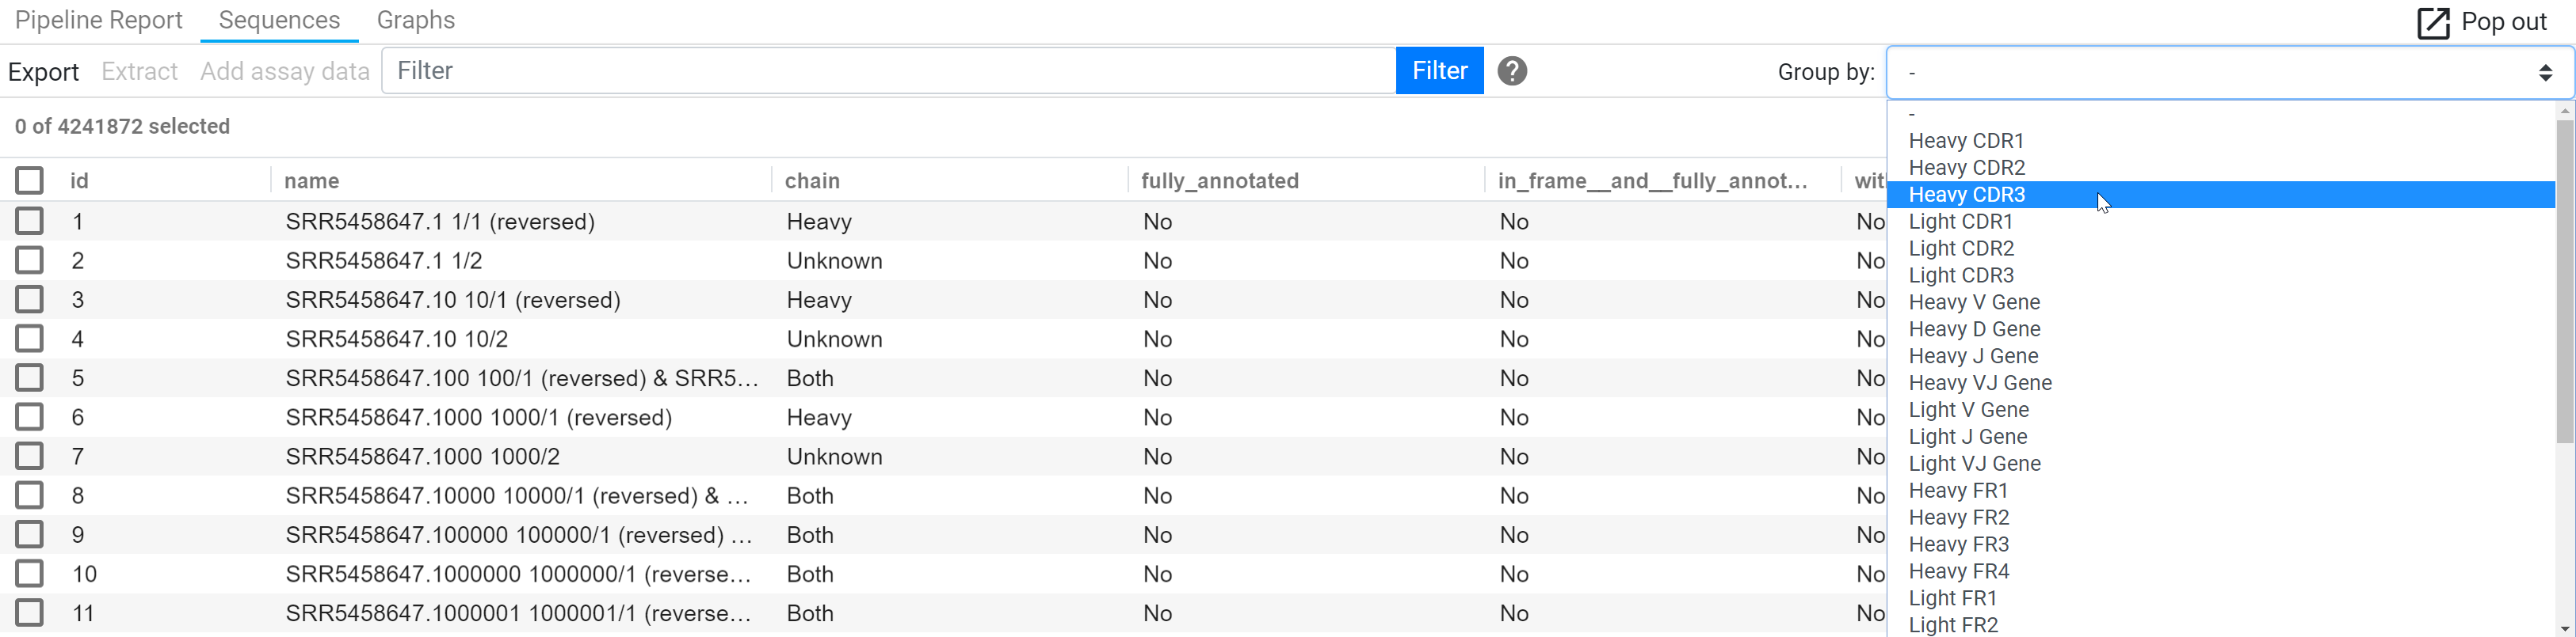Image resolution: width=2576 pixels, height=637 pixels.
Task: Click Add assay data
Action: pyautogui.click(x=285, y=72)
